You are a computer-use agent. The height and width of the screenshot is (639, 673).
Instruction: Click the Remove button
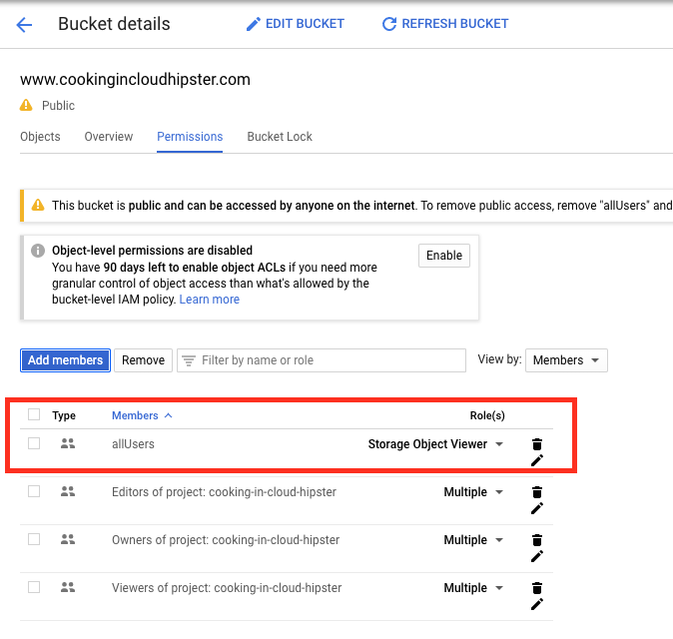(x=144, y=360)
